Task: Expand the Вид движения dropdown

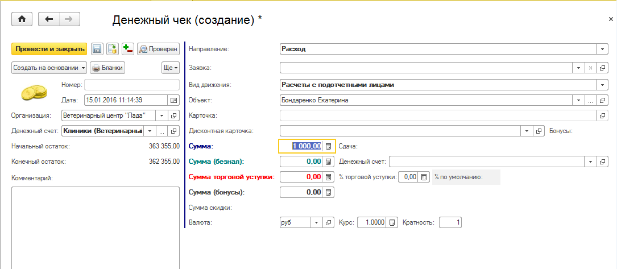Action: coord(602,85)
